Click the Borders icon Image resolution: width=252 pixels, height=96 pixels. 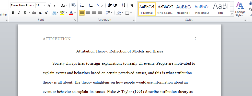[x=127, y=13]
